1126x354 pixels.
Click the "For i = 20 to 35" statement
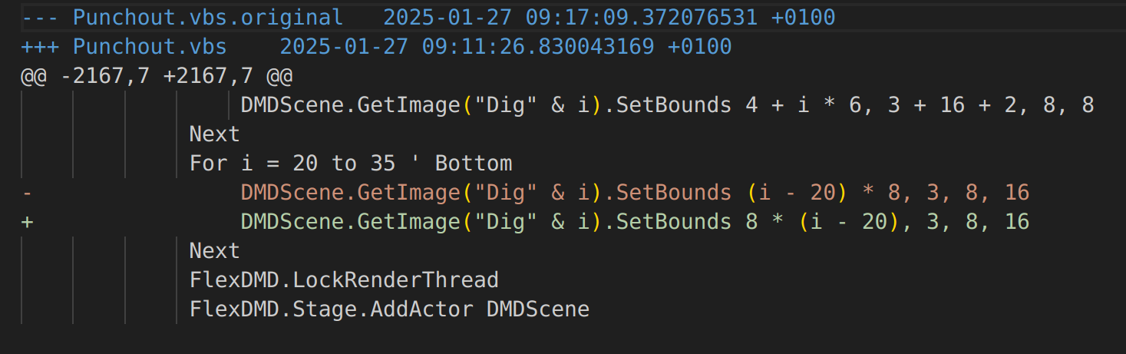[292, 164]
